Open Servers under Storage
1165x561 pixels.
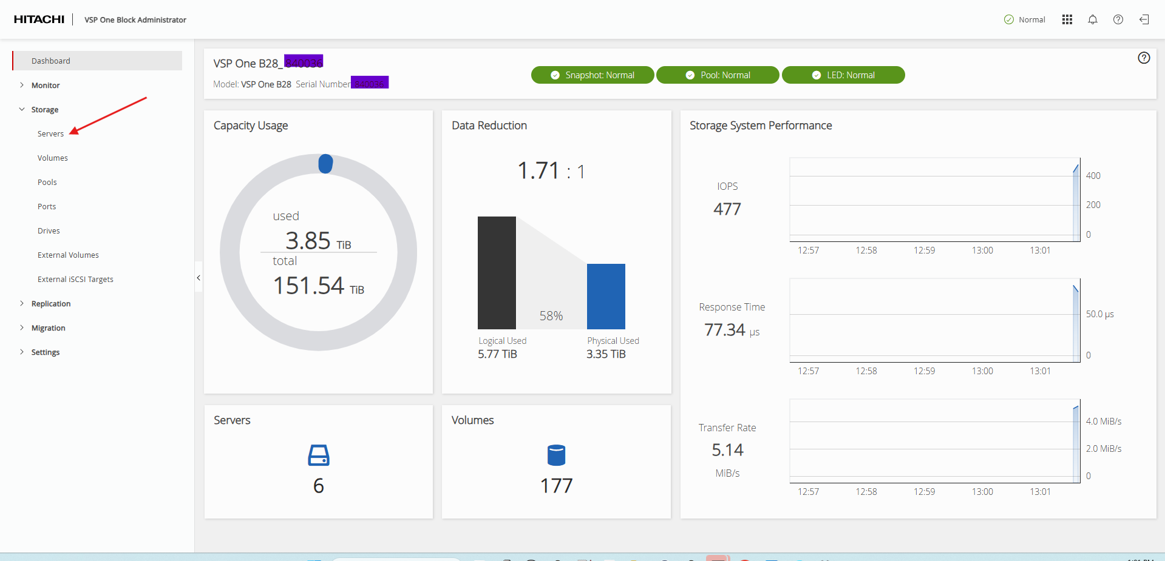pyautogui.click(x=50, y=134)
